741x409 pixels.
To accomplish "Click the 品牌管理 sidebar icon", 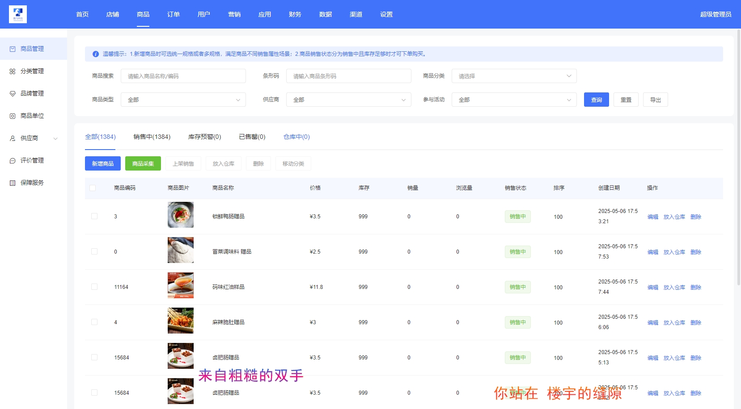I will [13, 94].
